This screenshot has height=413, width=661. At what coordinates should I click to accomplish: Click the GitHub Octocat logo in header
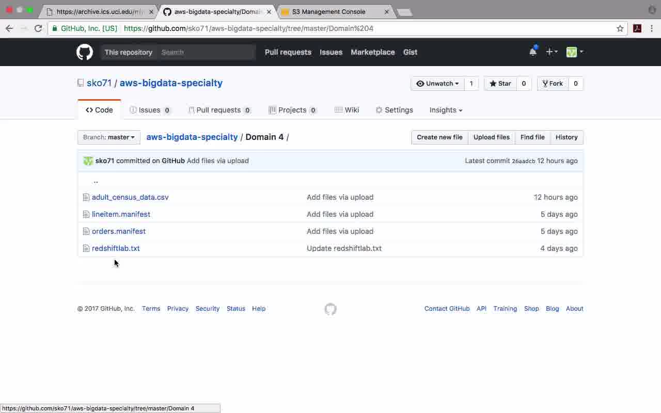(x=85, y=52)
